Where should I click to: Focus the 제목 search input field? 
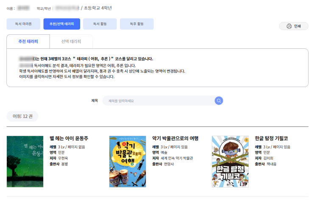[x=159, y=100]
